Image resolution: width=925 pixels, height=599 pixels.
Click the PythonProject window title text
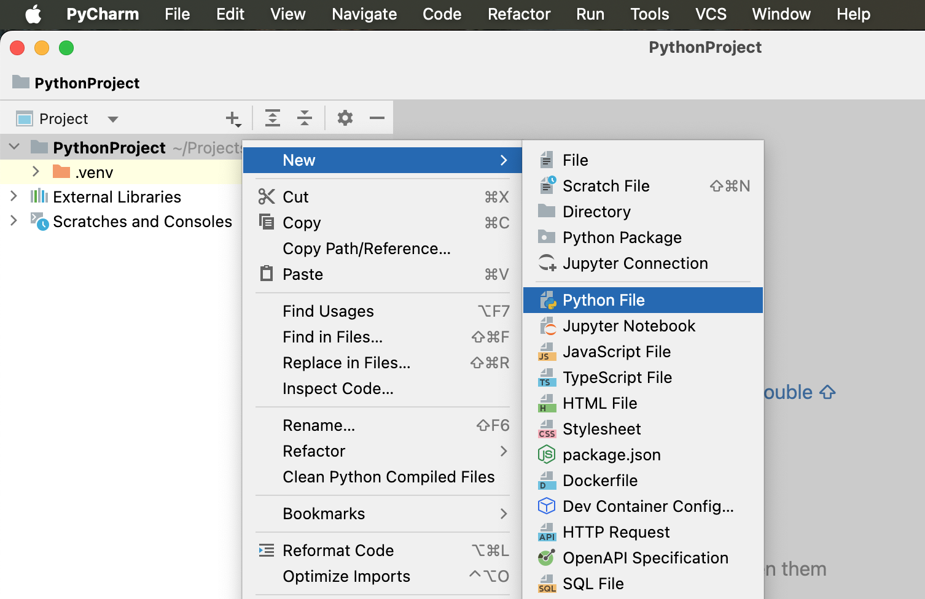pos(705,47)
